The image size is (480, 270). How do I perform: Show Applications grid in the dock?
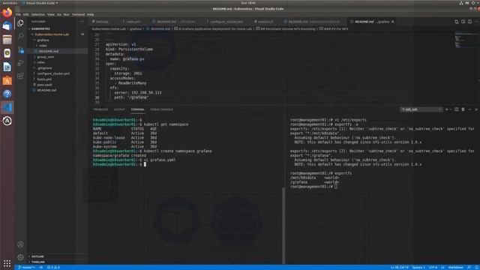point(7,263)
